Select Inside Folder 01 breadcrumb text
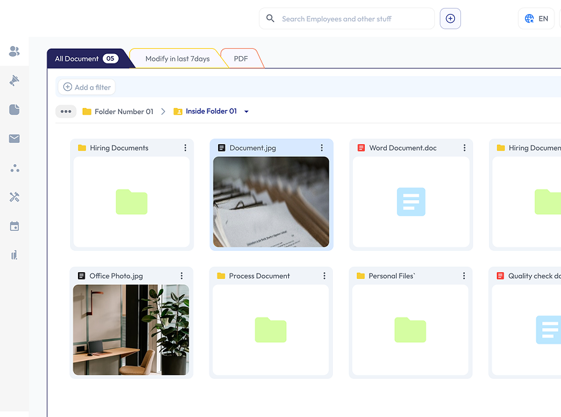This screenshot has height=417, width=561. (x=211, y=111)
